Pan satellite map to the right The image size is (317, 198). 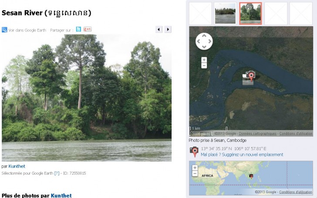click(210, 41)
